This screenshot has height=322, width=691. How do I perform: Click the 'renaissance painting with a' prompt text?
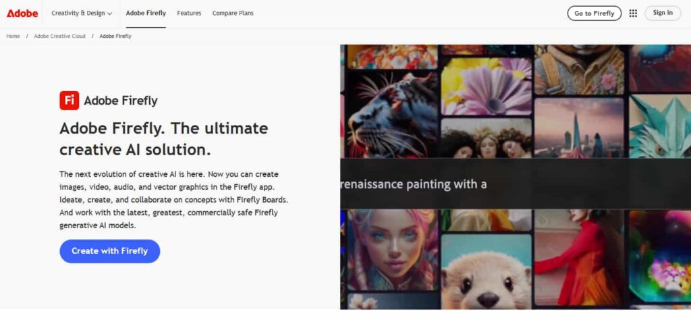[x=414, y=184]
